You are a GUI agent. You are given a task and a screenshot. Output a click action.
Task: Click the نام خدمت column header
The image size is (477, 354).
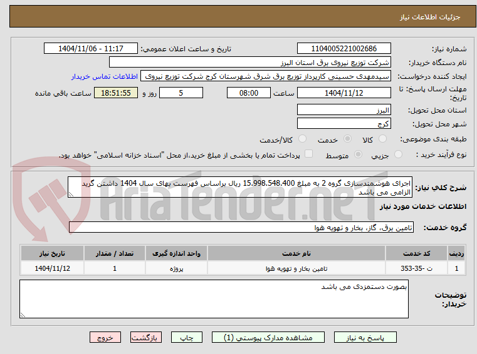(296, 253)
